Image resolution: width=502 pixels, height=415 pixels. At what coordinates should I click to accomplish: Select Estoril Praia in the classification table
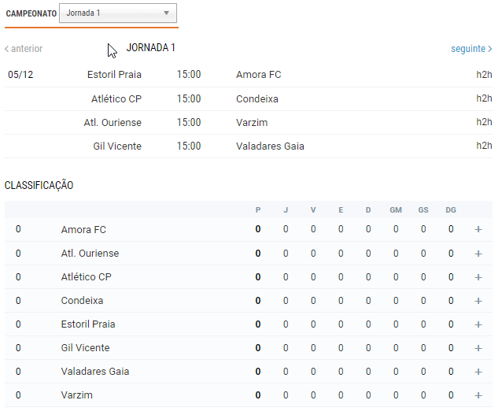coord(88,324)
